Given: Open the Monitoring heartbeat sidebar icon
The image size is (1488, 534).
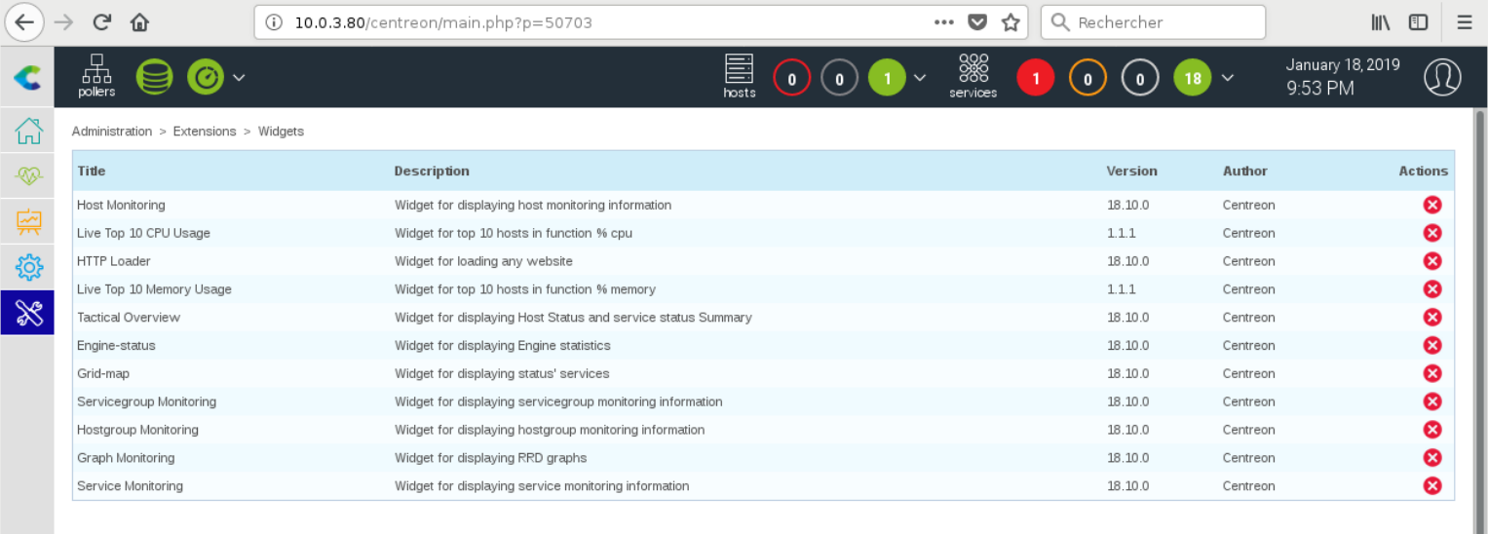Looking at the screenshot, I should tap(28, 175).
